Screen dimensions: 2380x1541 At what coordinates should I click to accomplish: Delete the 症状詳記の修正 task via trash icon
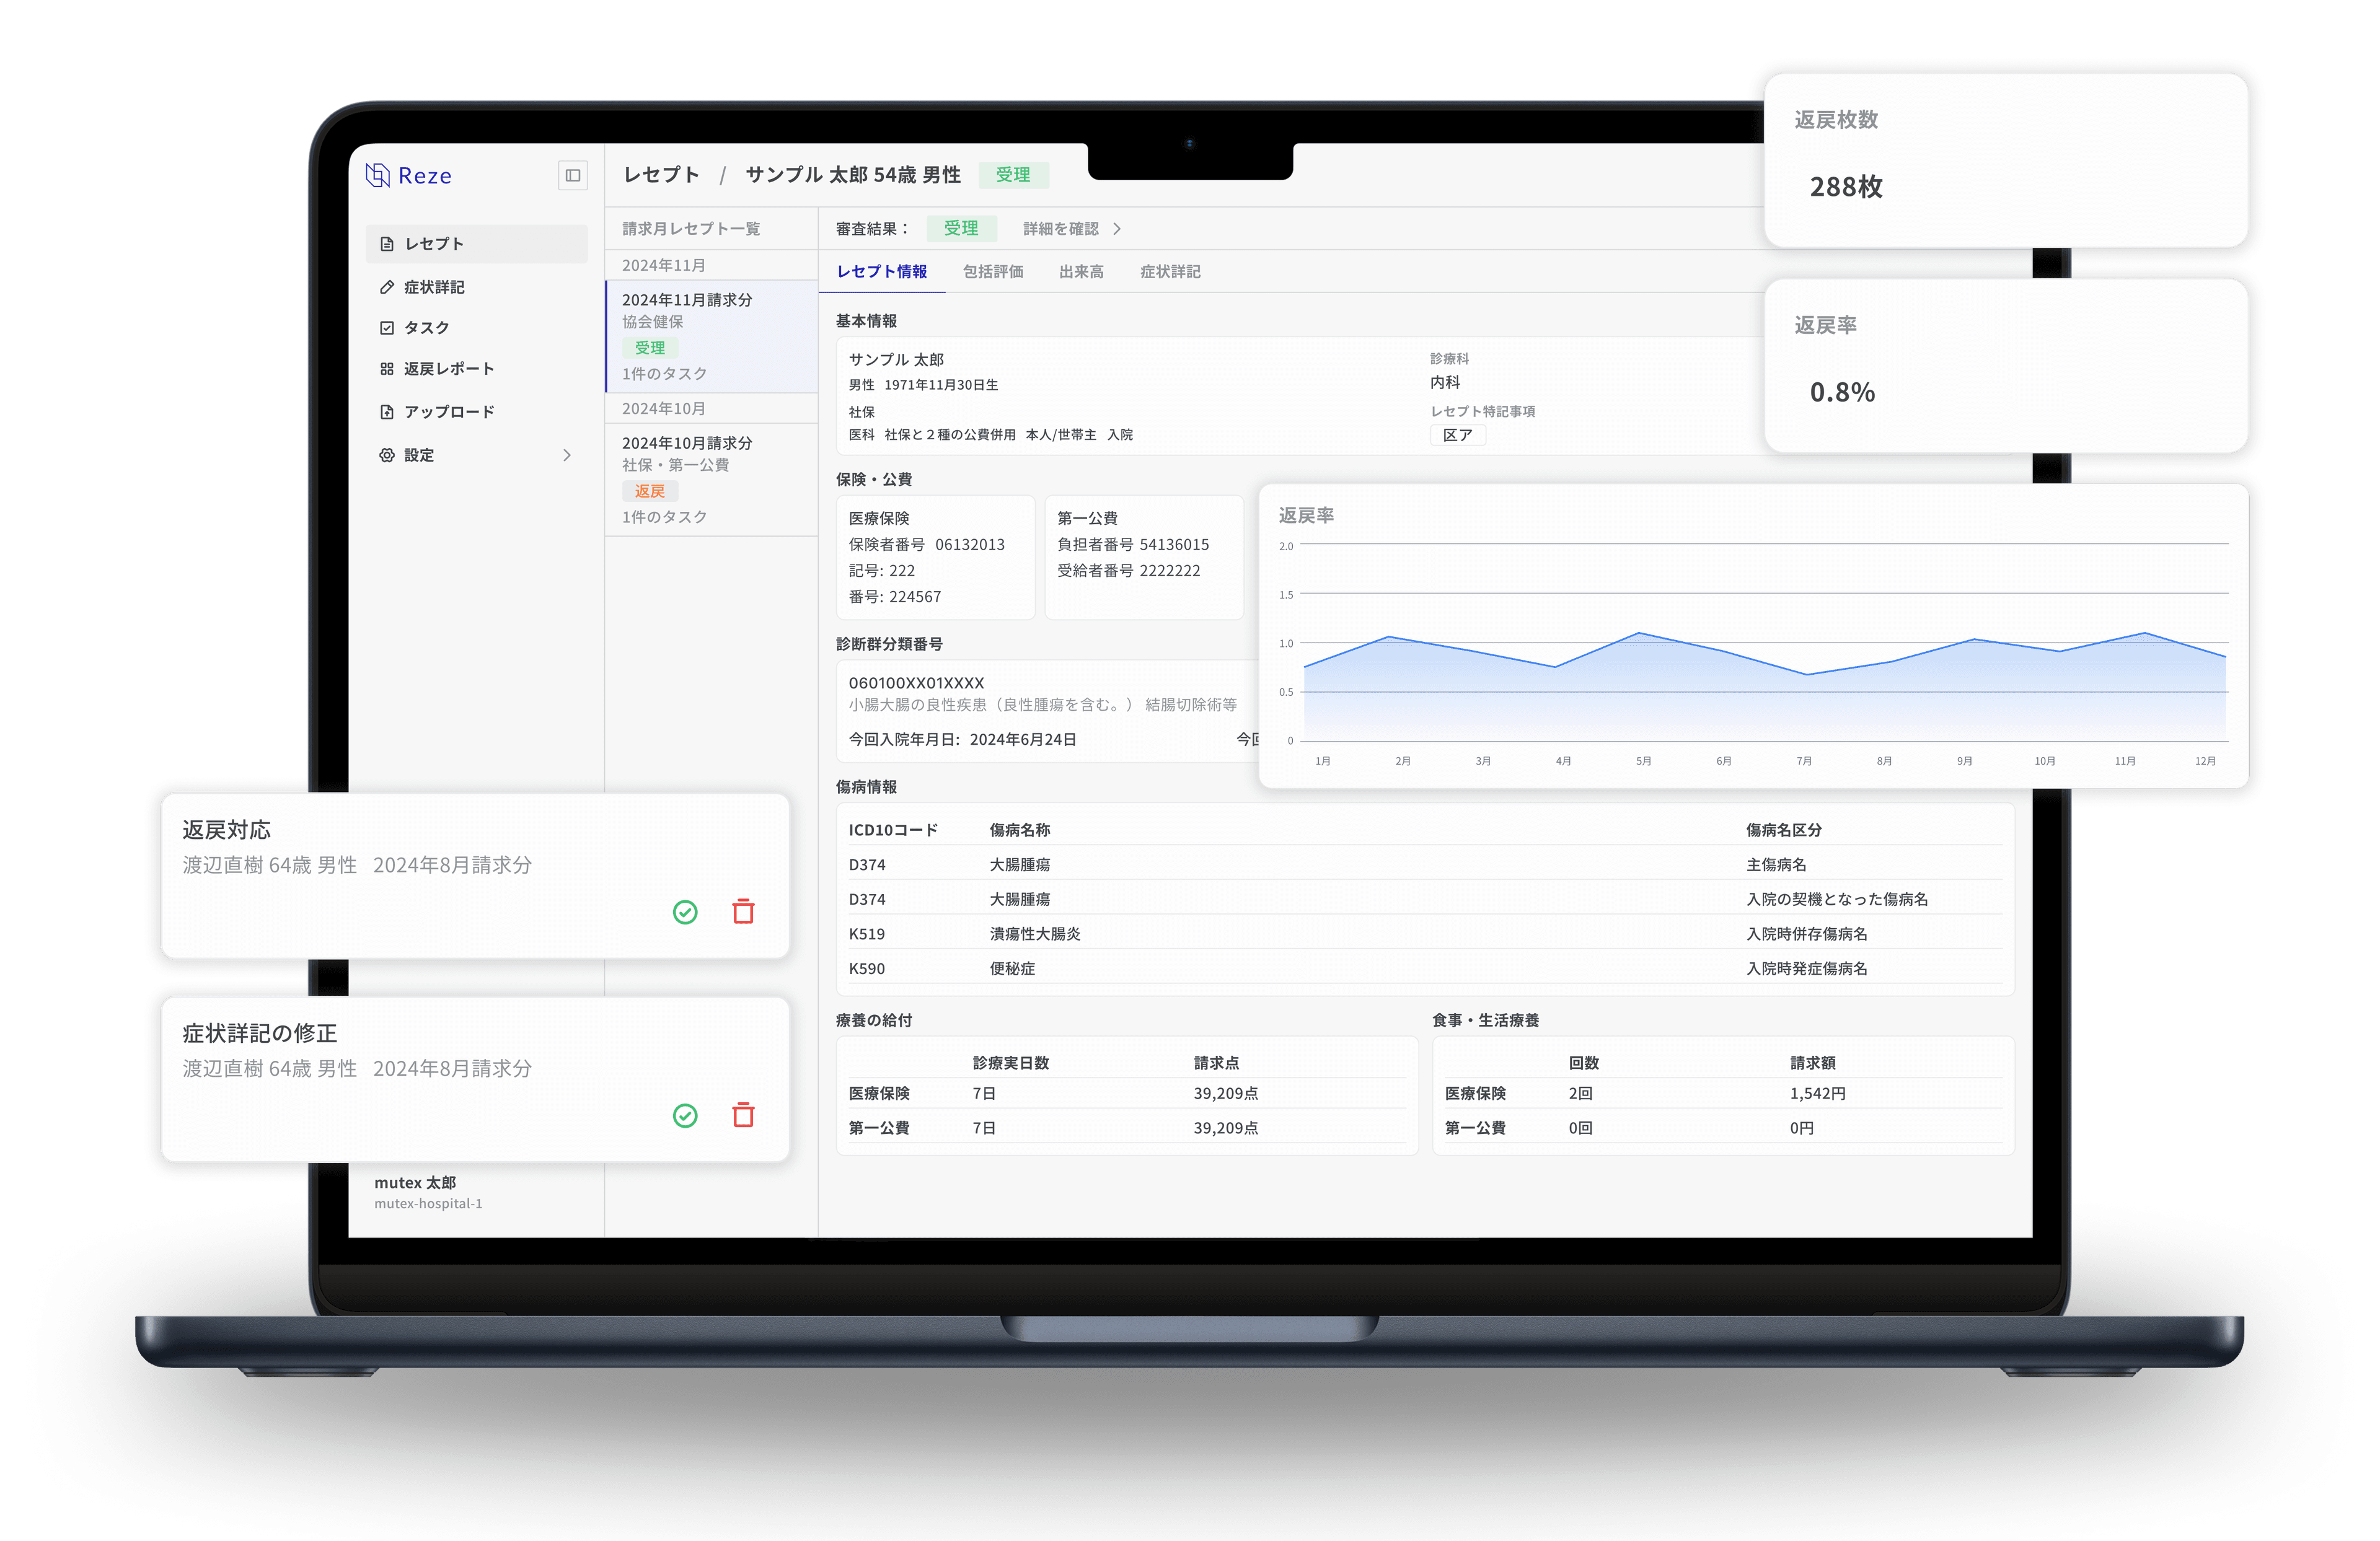coord(743,1114)
